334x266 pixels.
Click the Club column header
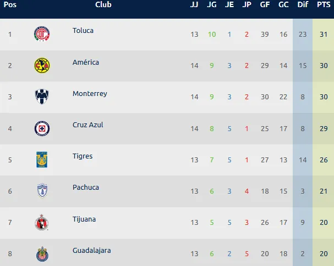(103, 5)
